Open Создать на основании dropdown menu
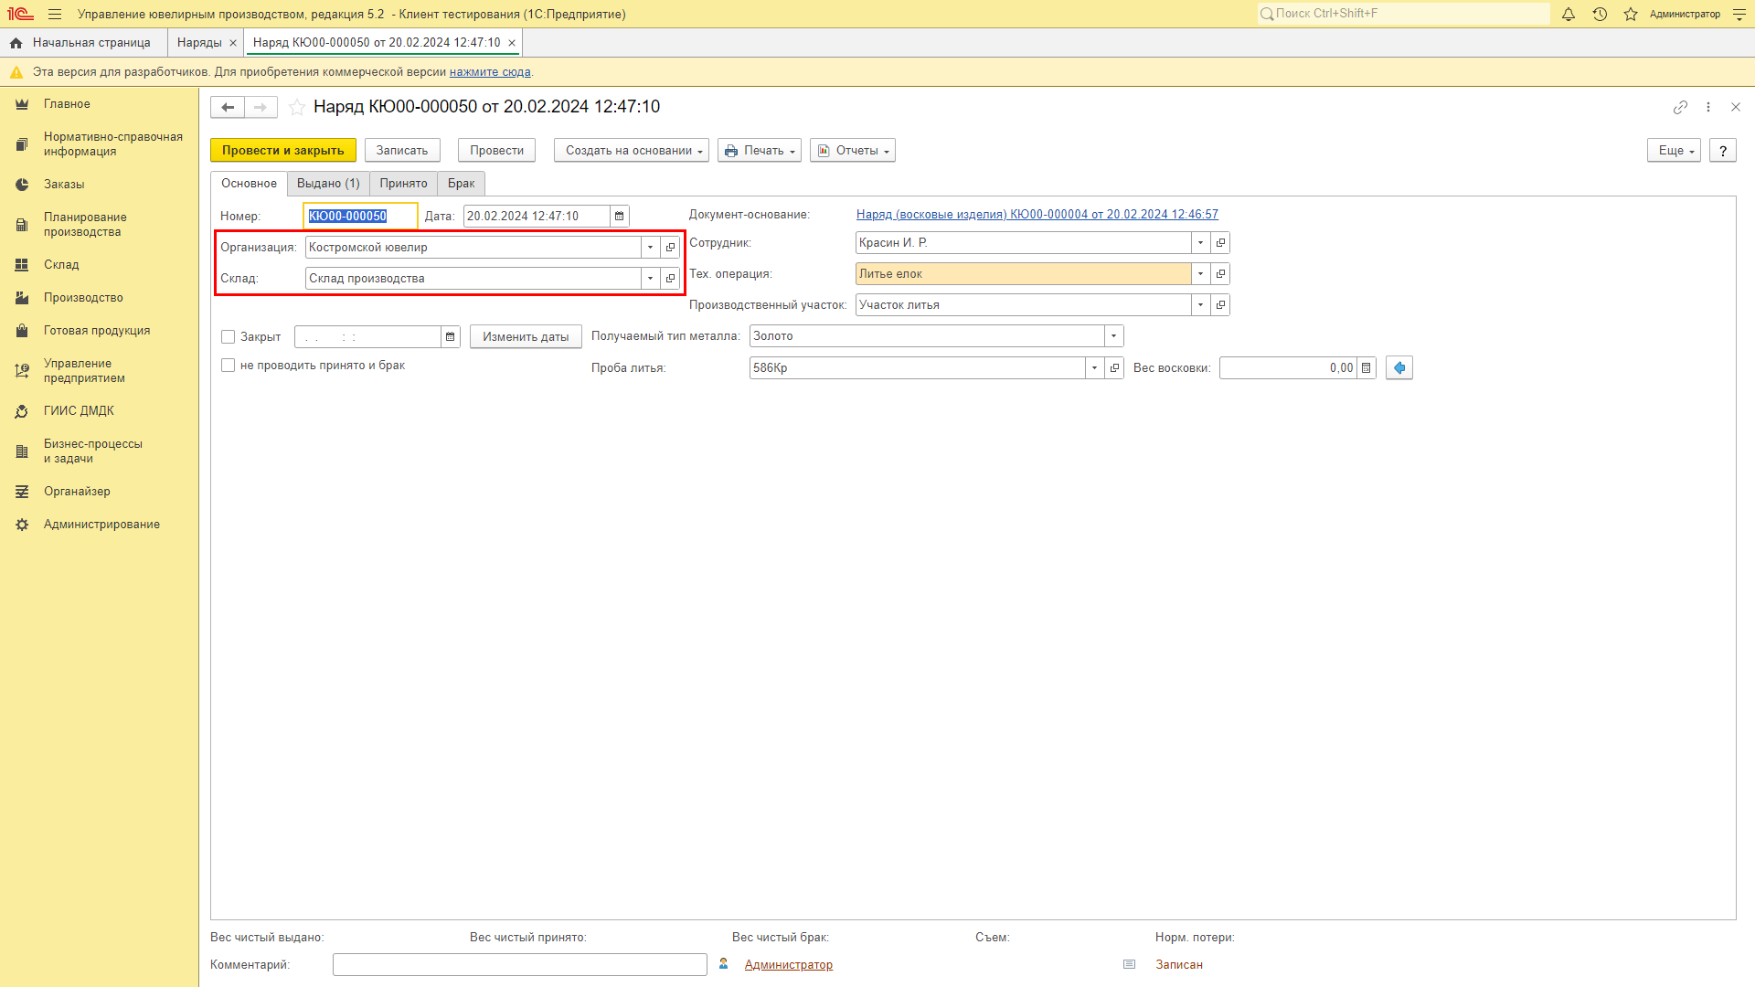The width and height of the screenshot is (1755, 987). pyautogui.click(x=632, y=151)
